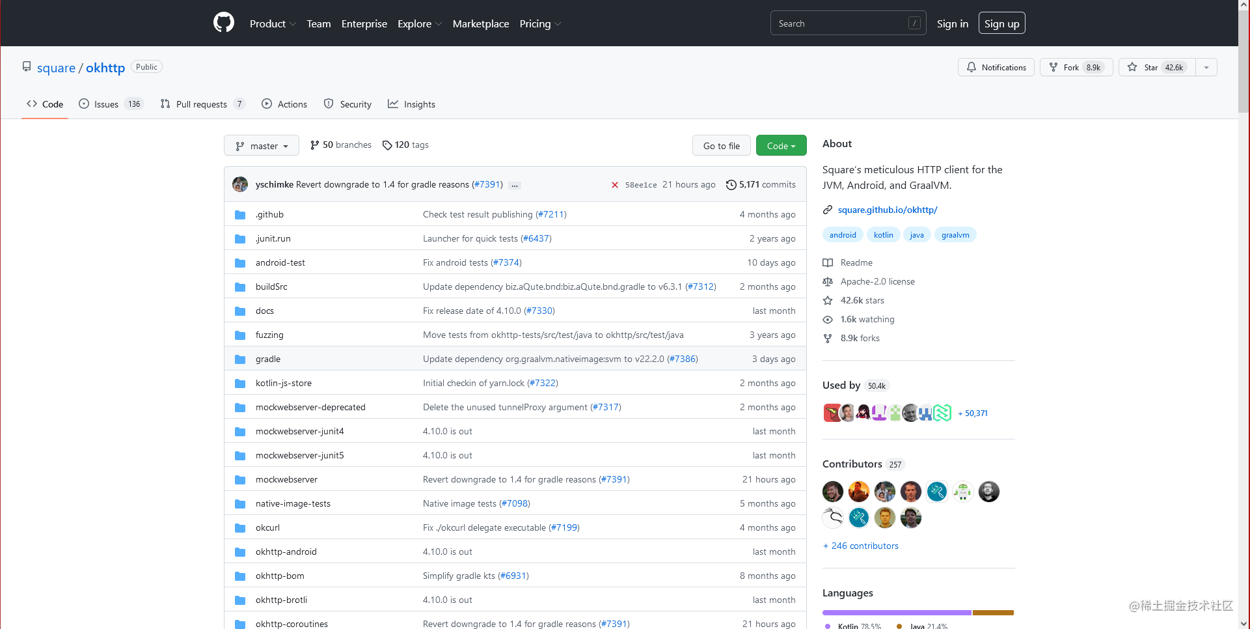Viewport: 1250px width, 629px height.
Task: Open the kotlin-js-store folder name
Action: (x=284, y=383)
